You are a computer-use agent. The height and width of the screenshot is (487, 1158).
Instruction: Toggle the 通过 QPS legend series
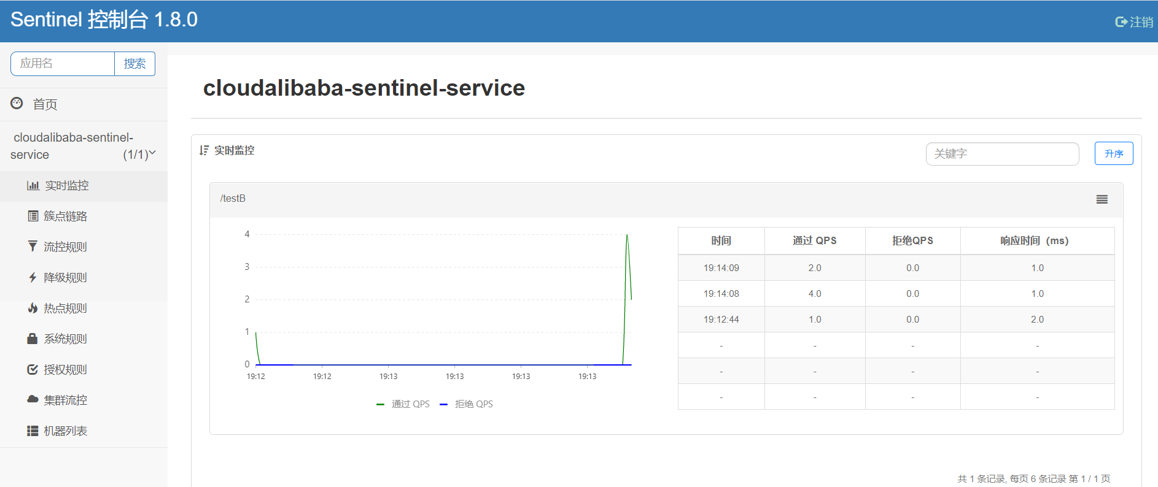[x=403, y=404]
